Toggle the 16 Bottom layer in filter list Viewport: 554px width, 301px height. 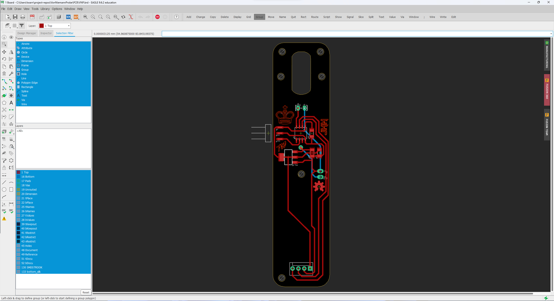click(x=28, y=177)
